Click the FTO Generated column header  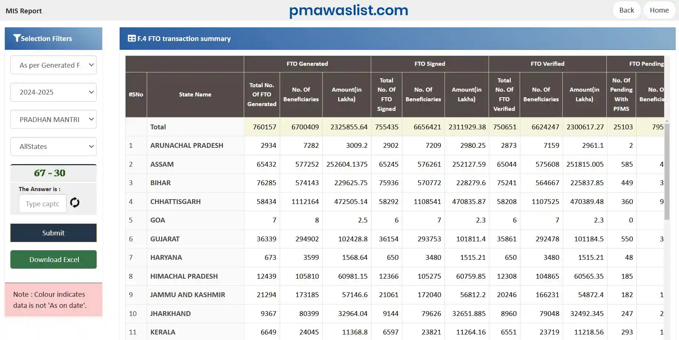(x=307, y=64)
